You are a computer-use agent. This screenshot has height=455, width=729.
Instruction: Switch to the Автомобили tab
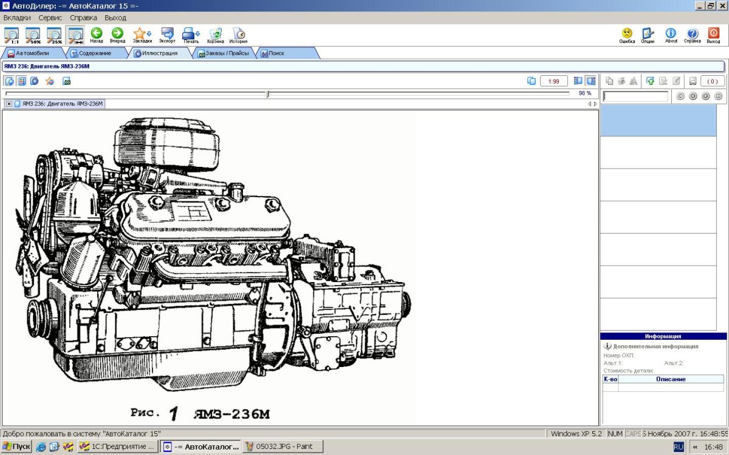[x=32, y=53]
